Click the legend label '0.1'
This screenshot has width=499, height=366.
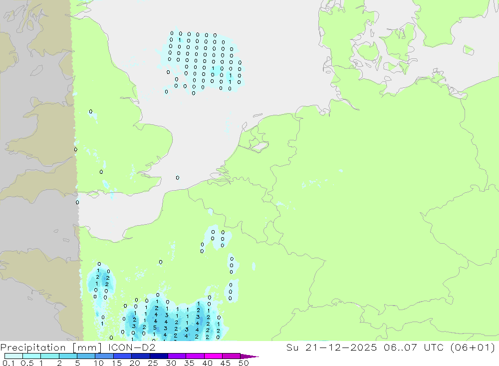click(8, 363)
